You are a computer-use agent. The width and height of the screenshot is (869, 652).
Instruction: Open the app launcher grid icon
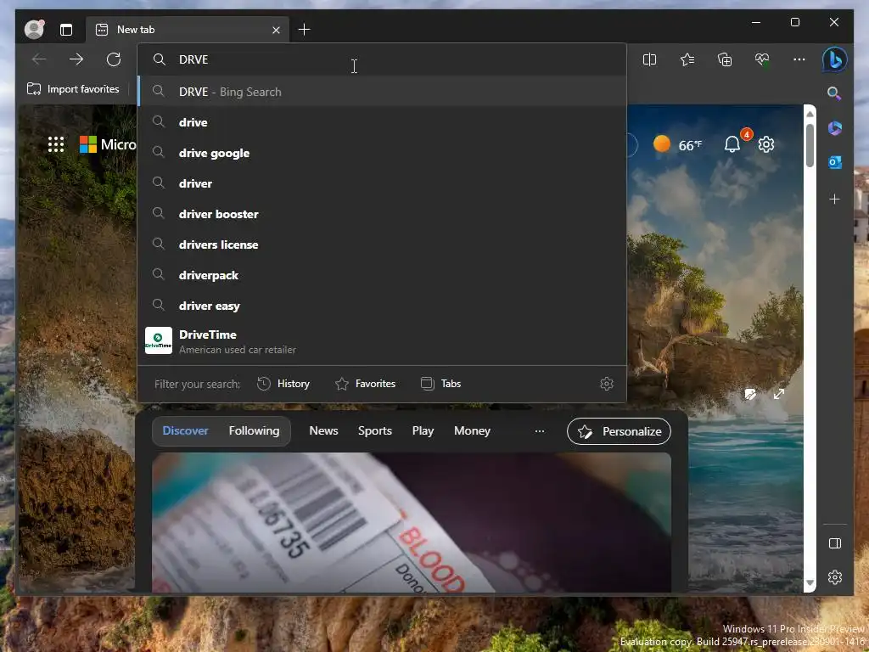[x=56, y=144]
